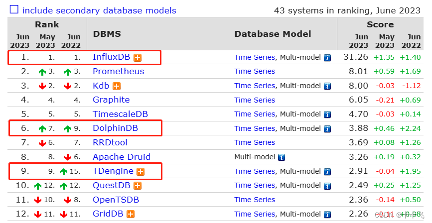Open include secondary database models link
The image size is (432, 223).
point(99,10)
